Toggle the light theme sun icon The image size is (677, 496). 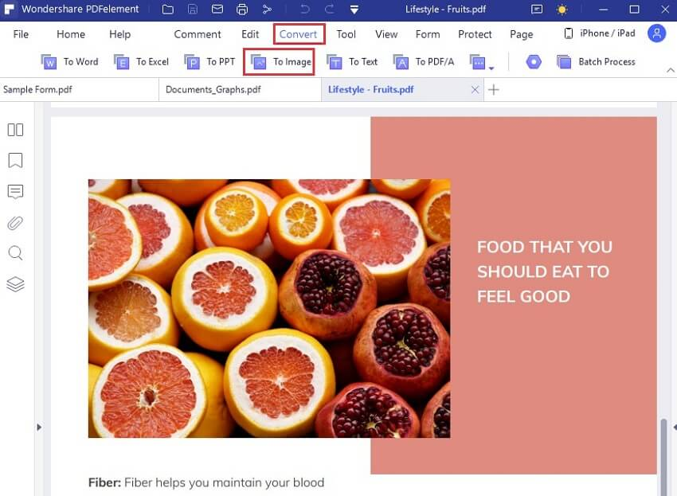coord(562,10)
